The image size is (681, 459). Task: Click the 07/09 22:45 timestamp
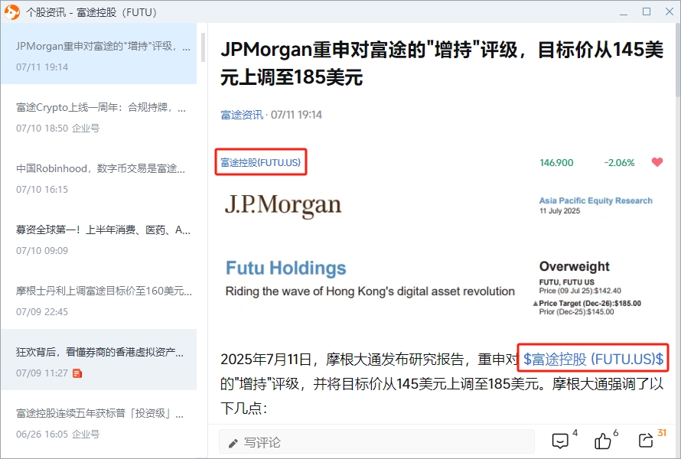(42, 312)
